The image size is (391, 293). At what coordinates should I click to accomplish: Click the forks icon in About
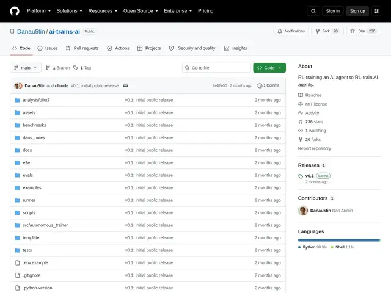pos(301,140)
